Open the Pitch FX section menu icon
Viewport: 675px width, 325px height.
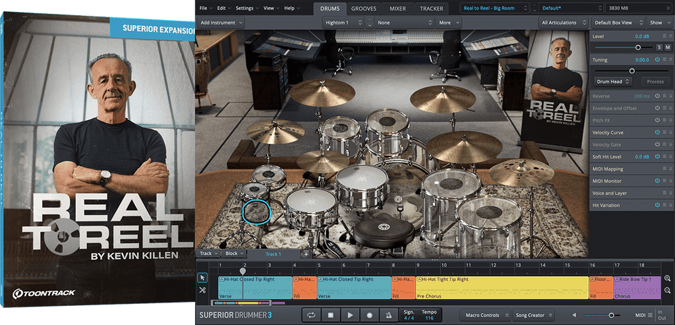coord(664,120)
